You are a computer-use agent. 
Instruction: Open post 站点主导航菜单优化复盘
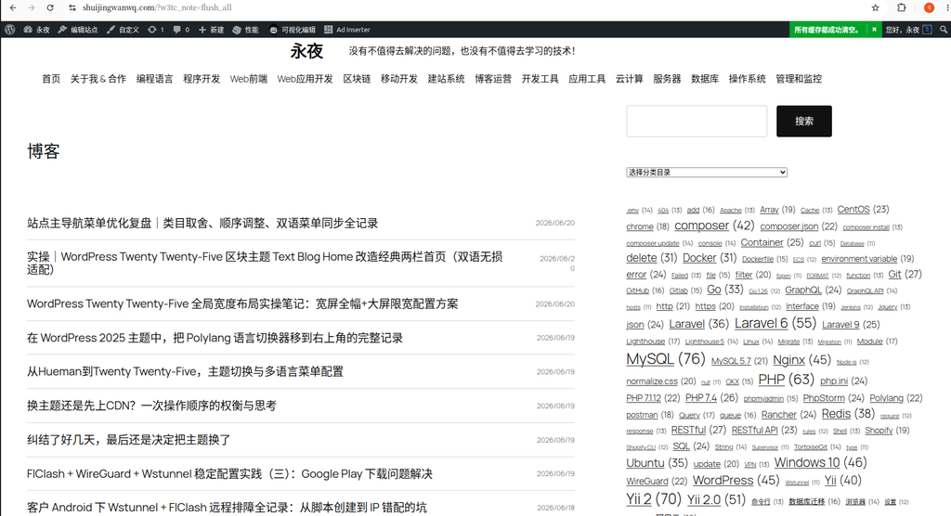click(202, 223)
